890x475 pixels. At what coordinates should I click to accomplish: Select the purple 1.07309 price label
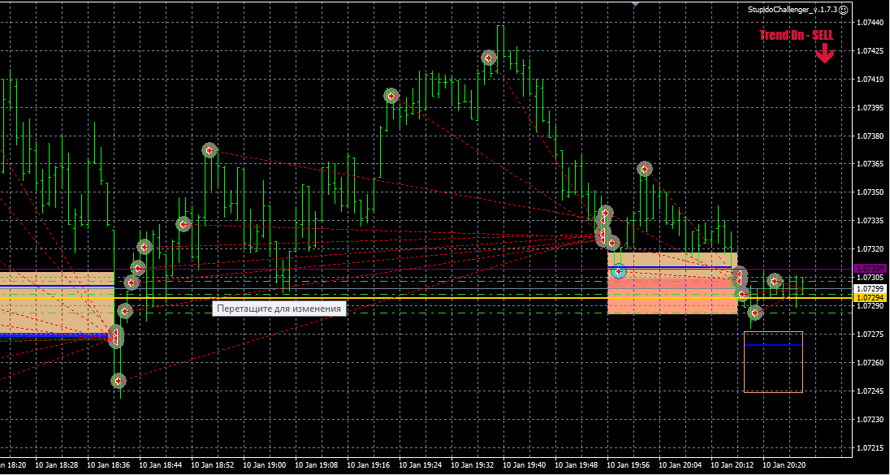pyautogui.click(x=870, y=268)
